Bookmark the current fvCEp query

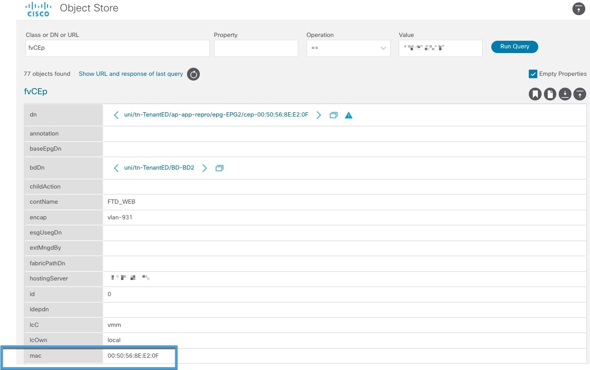(x=535, y=94)
